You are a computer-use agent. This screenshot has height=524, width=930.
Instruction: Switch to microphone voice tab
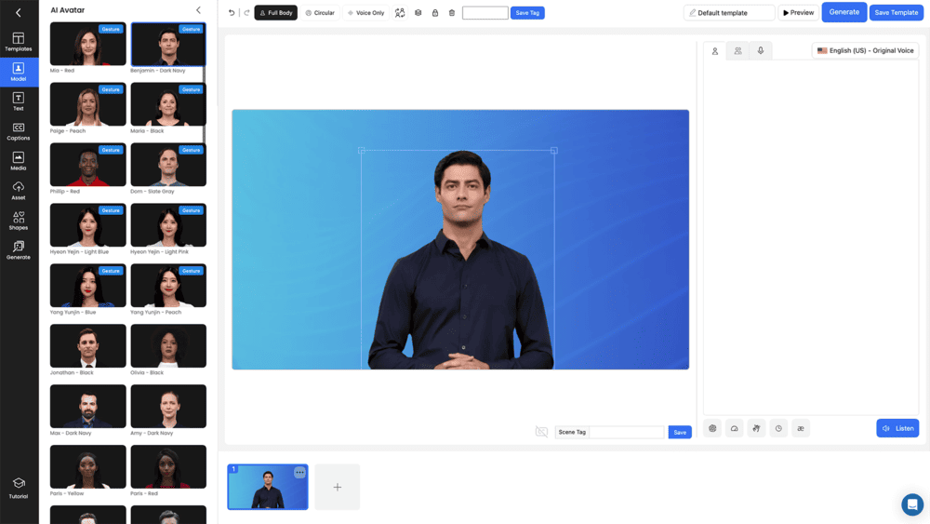tap(761, 51)
